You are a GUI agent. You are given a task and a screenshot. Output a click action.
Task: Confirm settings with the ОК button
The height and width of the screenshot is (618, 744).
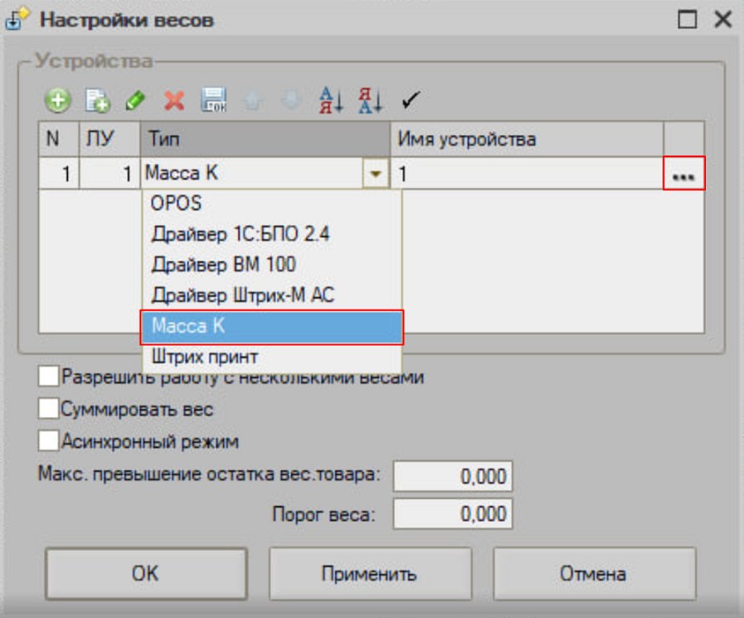point(146,574)
